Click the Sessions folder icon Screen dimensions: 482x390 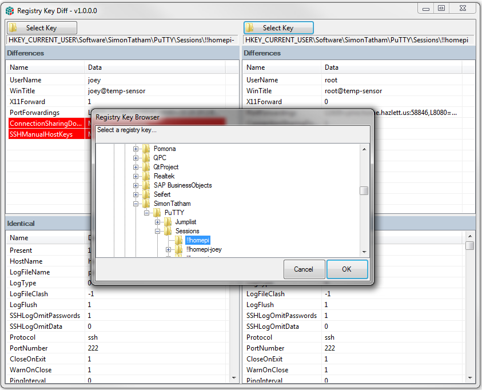pos(168,231)
